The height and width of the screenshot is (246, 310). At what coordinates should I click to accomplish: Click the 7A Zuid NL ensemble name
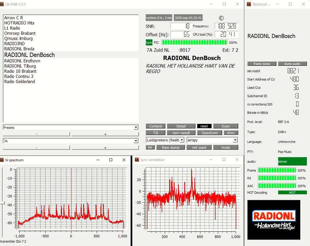tap(158, 50)
